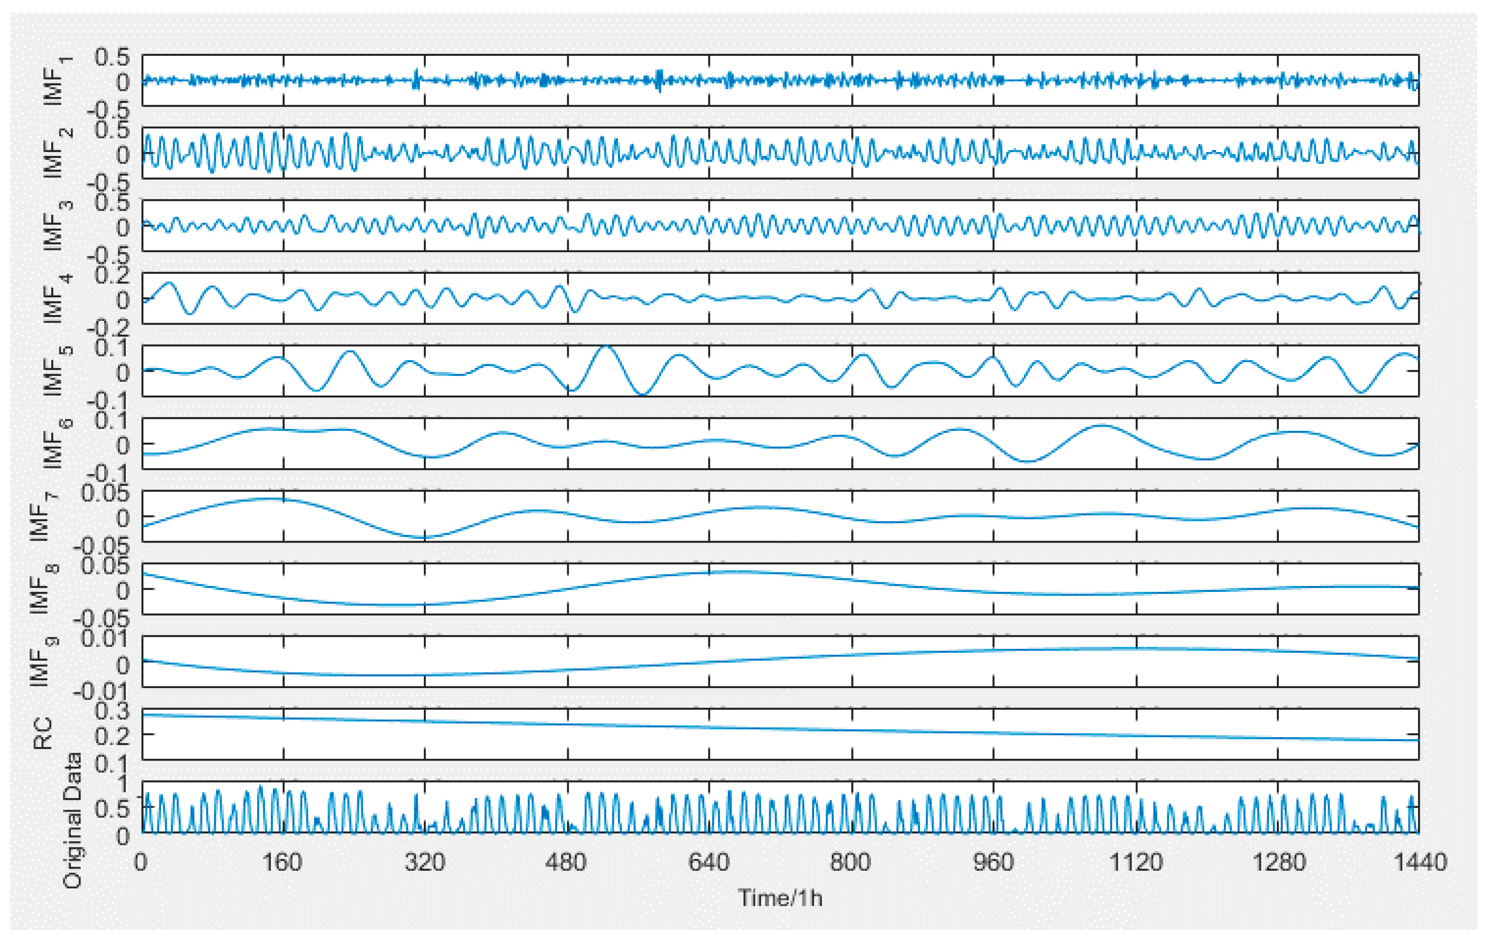Select the 960 x-axis tick label

point(993,862)
